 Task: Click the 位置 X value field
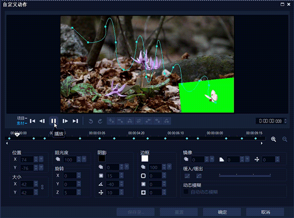point(27,160)
